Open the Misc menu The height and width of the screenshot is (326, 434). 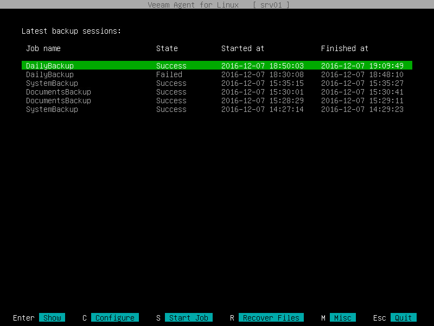tap(343, 317)
